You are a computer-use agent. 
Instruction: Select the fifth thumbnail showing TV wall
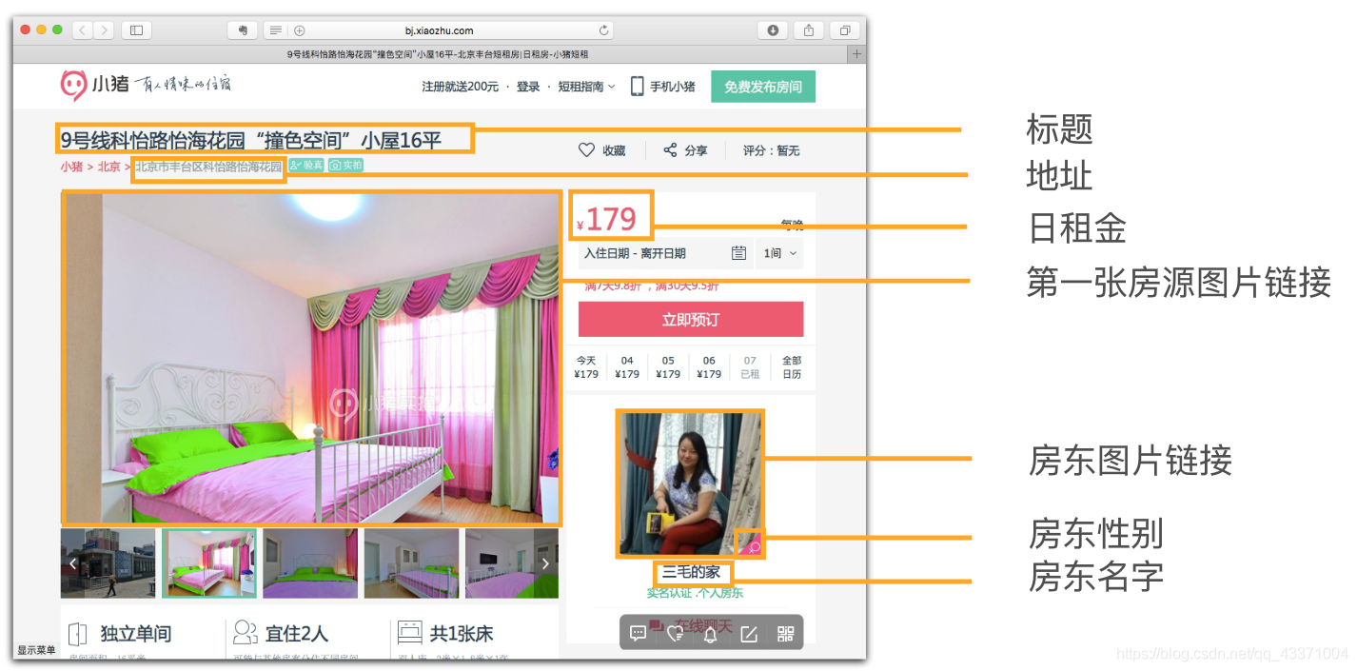511,563
